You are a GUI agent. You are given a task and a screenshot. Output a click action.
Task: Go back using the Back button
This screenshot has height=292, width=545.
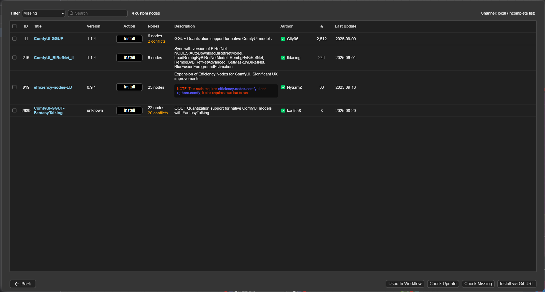(23, 284)
